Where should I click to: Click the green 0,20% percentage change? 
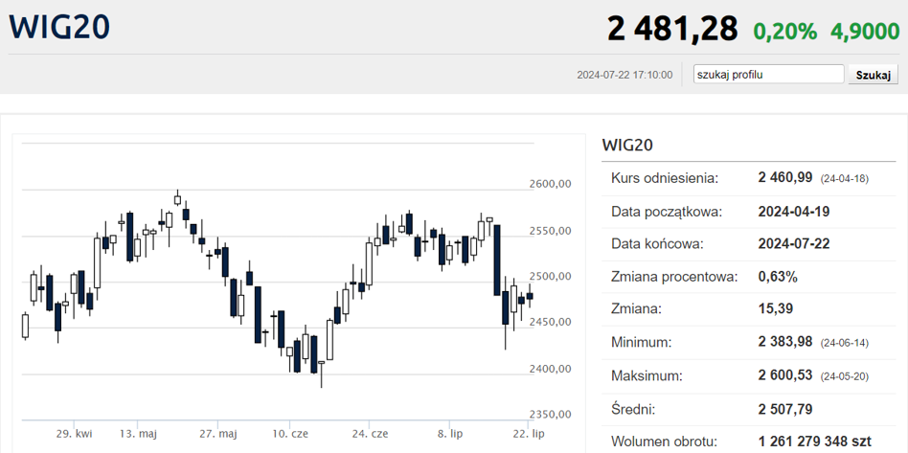click(784, 32)
